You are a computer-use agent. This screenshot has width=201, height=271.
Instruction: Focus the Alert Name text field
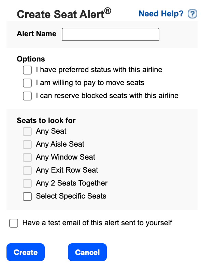111,34
